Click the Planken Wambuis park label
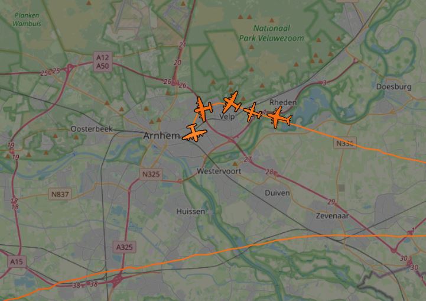The image size is (426, 301). click(x=27, y=20)
